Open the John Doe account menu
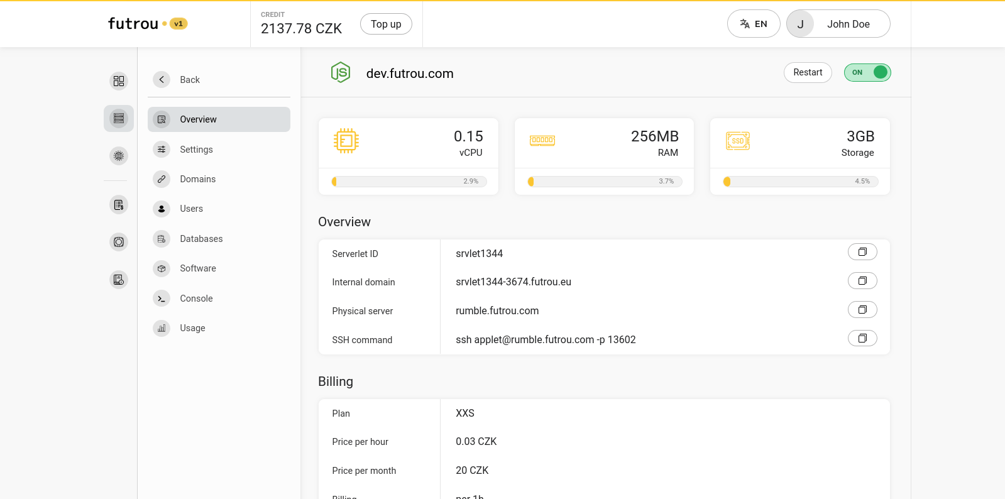The image size is (1005, 499). click(838, 24)
